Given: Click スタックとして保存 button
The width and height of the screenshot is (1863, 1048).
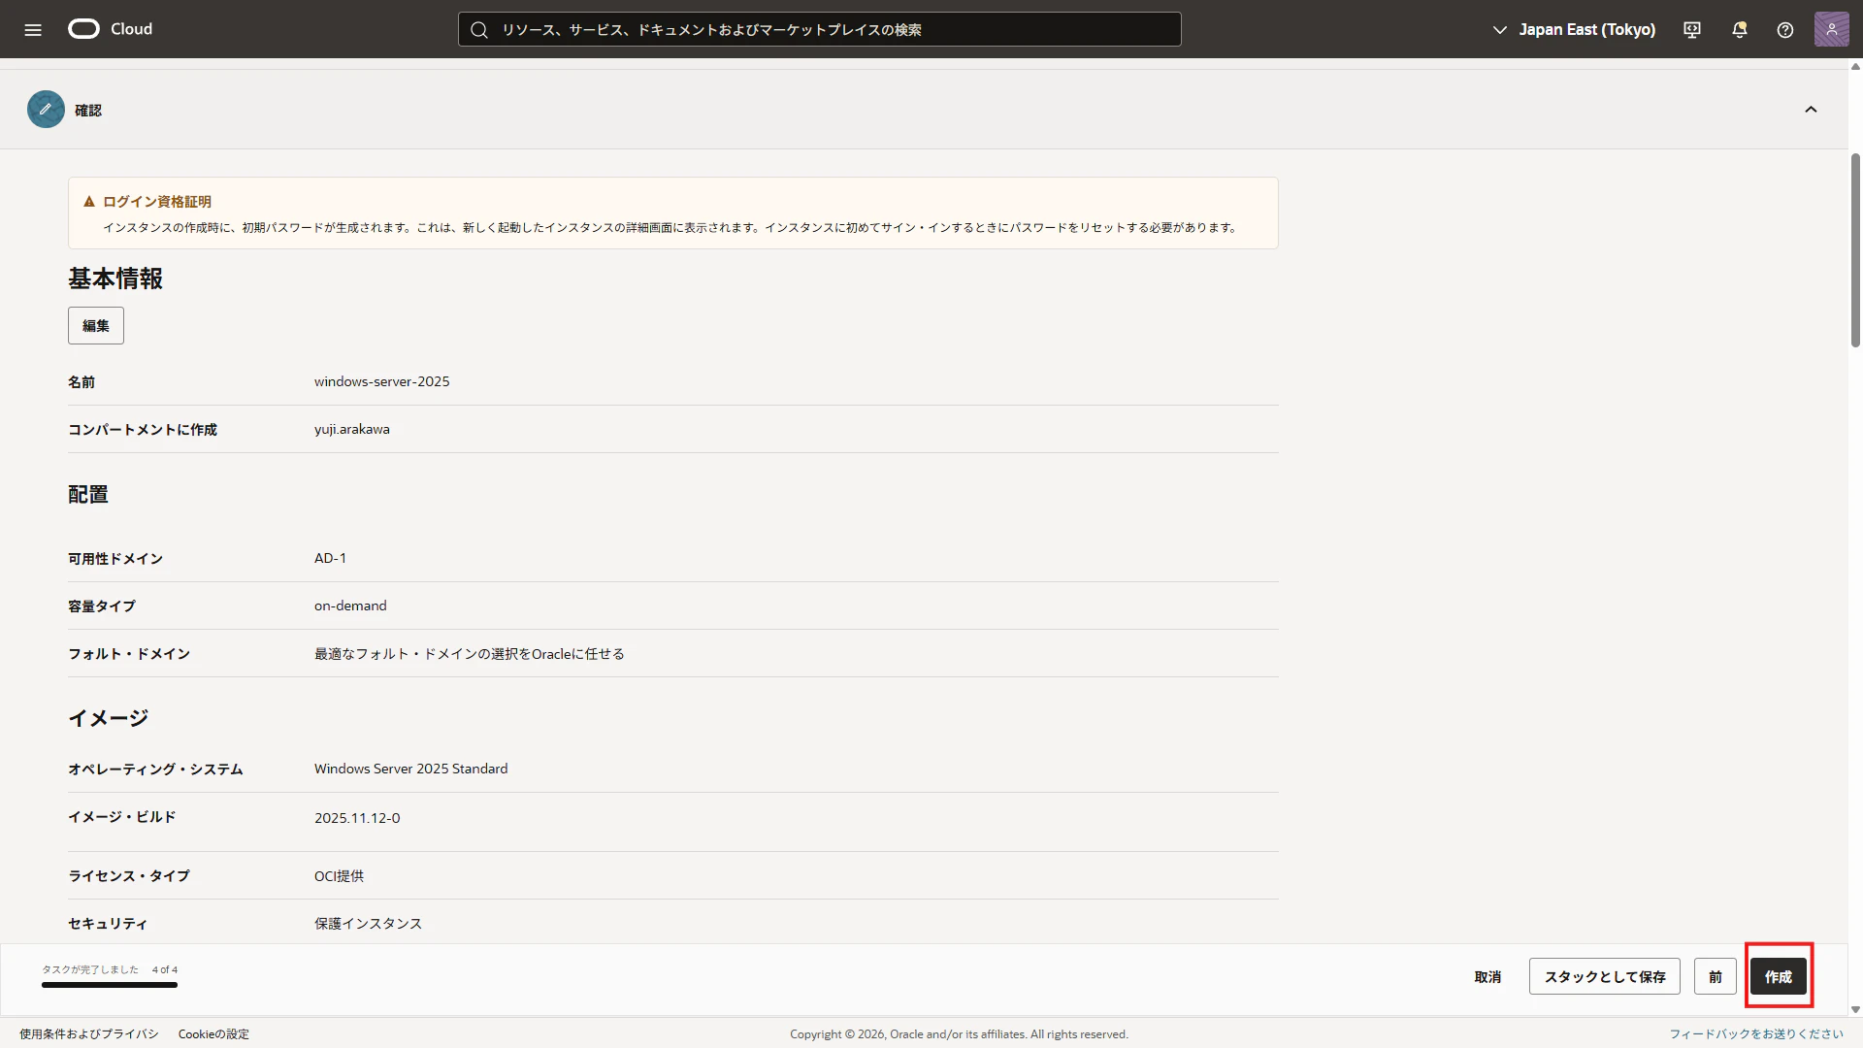Looking at the screenshot, I should tap(1605, 977).
